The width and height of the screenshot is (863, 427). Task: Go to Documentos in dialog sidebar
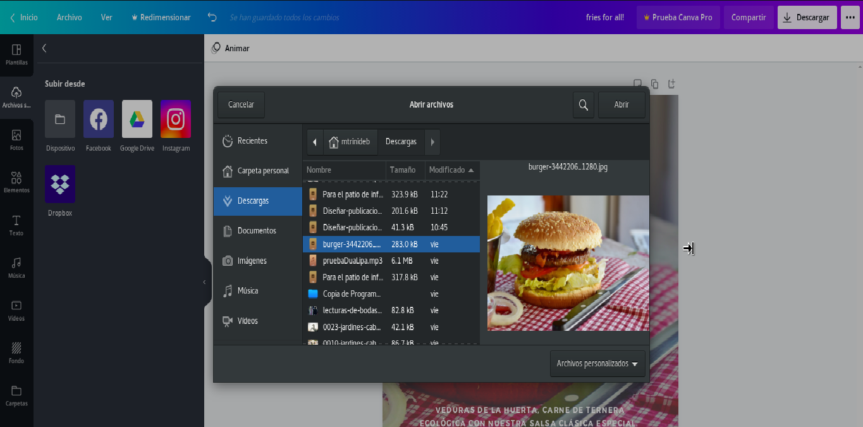tap(257, 231)
